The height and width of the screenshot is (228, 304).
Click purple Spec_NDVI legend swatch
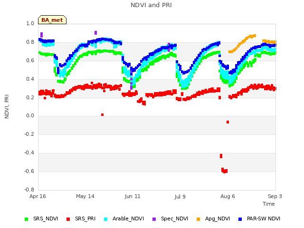(154, 219)
